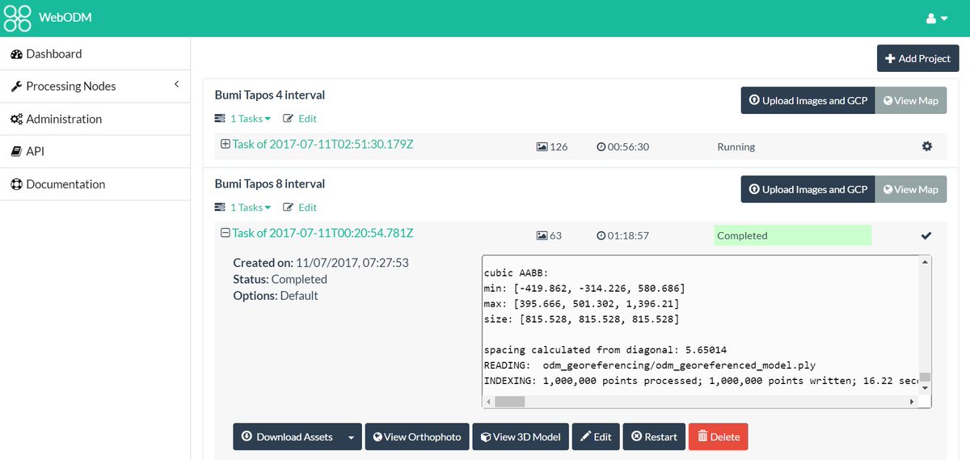Edit the Bumi Tapos 8 interval project
This screenshot has width=970, height=460.
click(x=300, y=207)
